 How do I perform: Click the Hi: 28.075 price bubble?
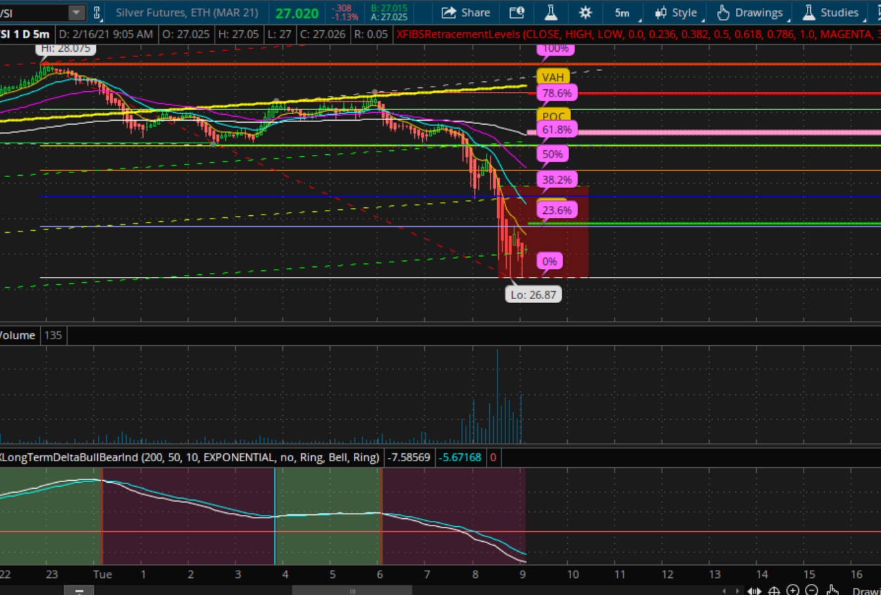click(x=64, y=49)
